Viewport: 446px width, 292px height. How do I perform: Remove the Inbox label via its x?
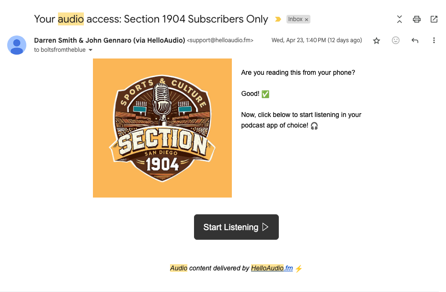pyautogui.click(x=306, y=20)
